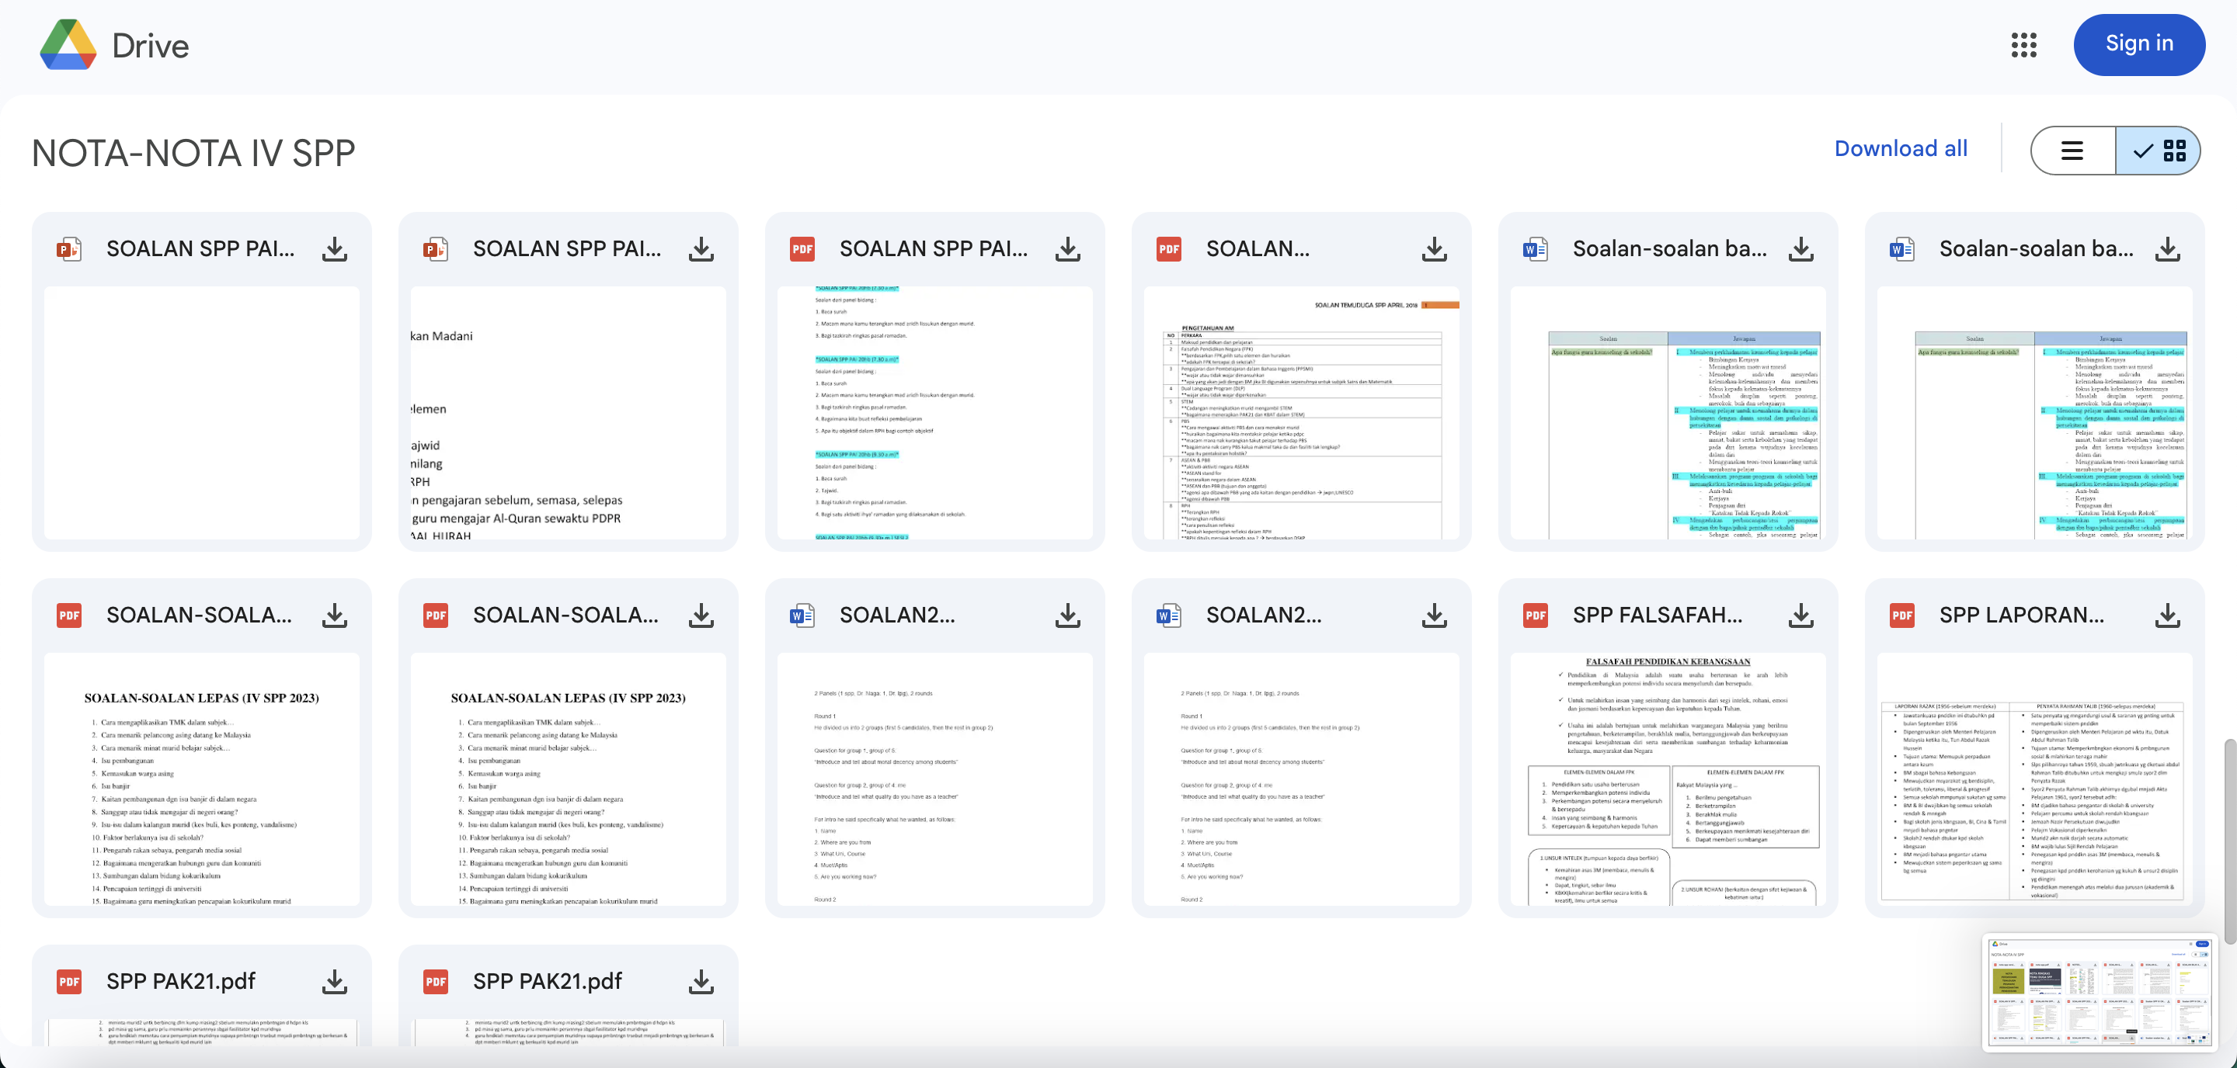Switch to list layout view
Screen dimensions: 2237x1068
2073,151
